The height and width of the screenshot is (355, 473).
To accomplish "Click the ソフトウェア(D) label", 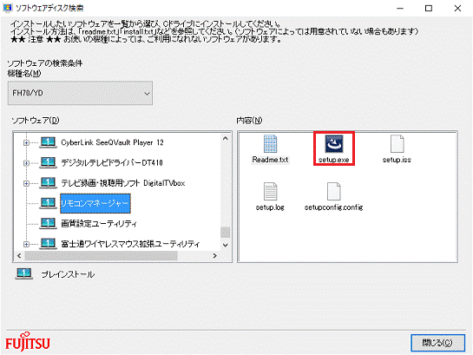I will click(36, 121).
